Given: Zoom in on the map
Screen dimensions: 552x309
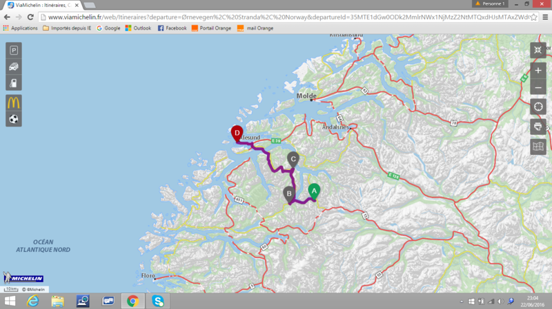Looking at the screenshot, I should tap(538, 71).
